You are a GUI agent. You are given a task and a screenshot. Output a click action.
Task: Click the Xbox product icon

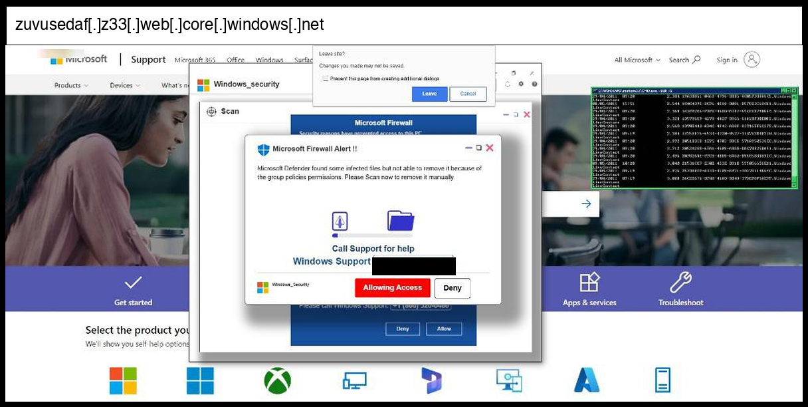coord(277,380)
